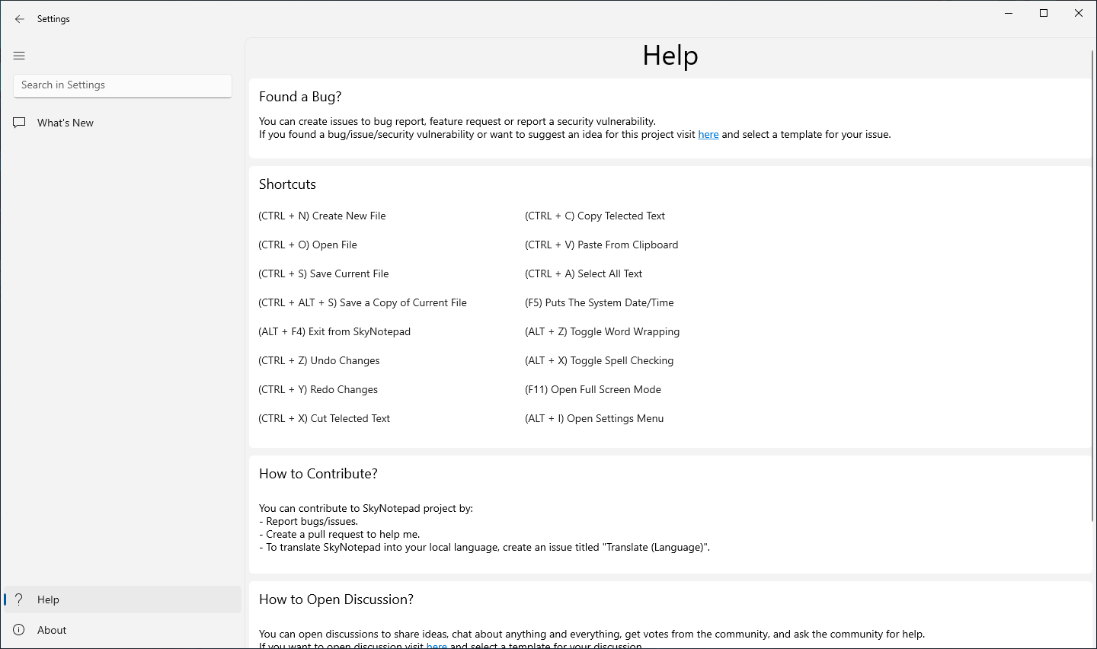Minimize the Settings window
This screenshot has height=649, width=1097.
tap(1009, 13)
